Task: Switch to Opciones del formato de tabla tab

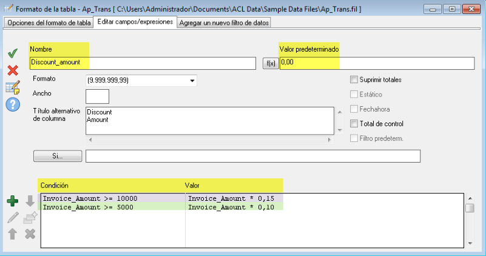Action: pyautogui.click(x=49, y=22)
